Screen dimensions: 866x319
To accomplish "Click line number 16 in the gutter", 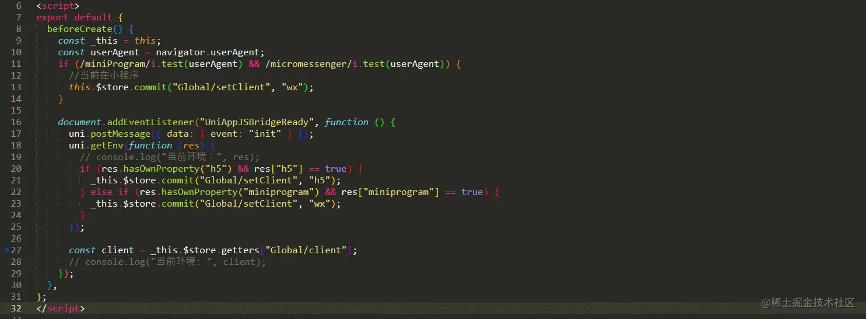I will point(16,122).
